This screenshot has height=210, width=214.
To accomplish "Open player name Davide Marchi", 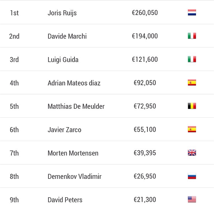I will (67, 36).
